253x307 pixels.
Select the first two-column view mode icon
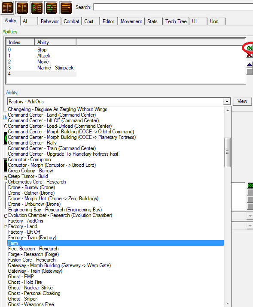pos(7,7)
